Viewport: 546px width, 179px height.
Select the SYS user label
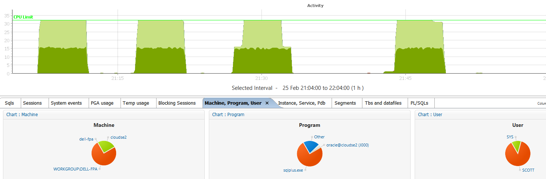[x=510, y=137]
